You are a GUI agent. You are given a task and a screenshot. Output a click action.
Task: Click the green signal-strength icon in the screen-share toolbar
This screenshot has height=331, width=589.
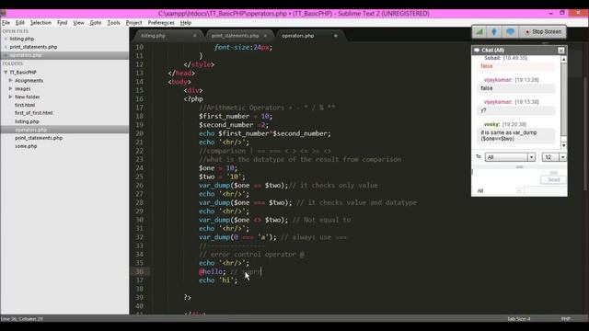tap(479, 32)
